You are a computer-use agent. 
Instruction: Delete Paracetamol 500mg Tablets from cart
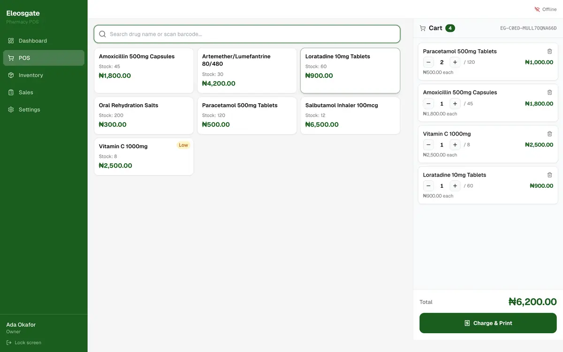(x=550, y=51)
